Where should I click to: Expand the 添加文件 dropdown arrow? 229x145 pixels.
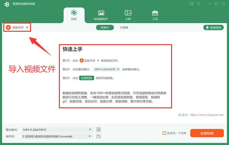point(27,27)
